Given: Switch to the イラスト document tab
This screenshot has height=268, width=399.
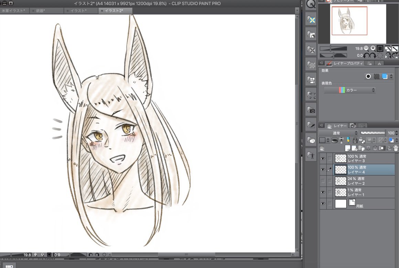Looking at the screenshot, I should 81,11.
